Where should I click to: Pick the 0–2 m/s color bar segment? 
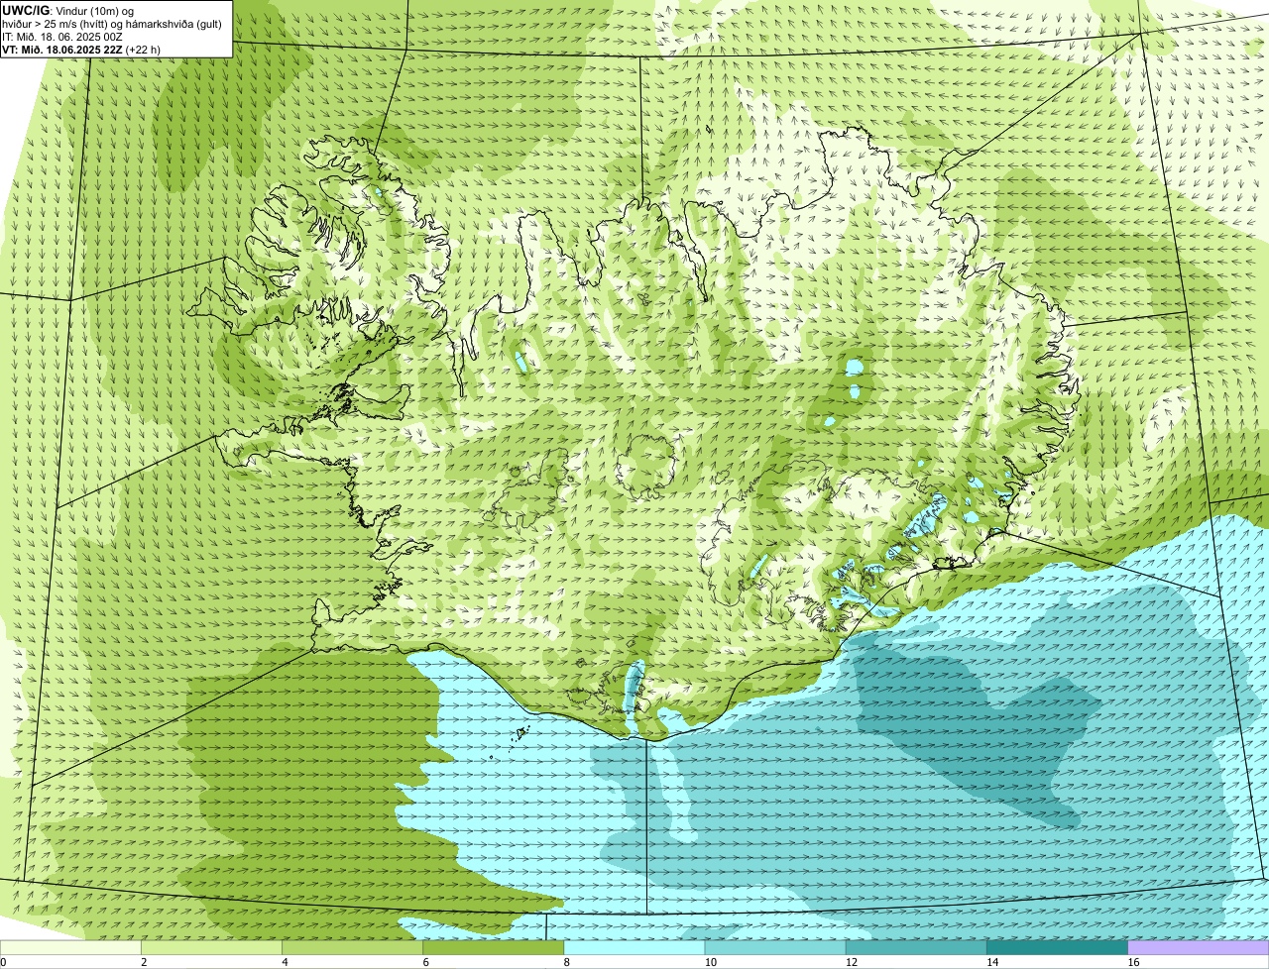70,947
